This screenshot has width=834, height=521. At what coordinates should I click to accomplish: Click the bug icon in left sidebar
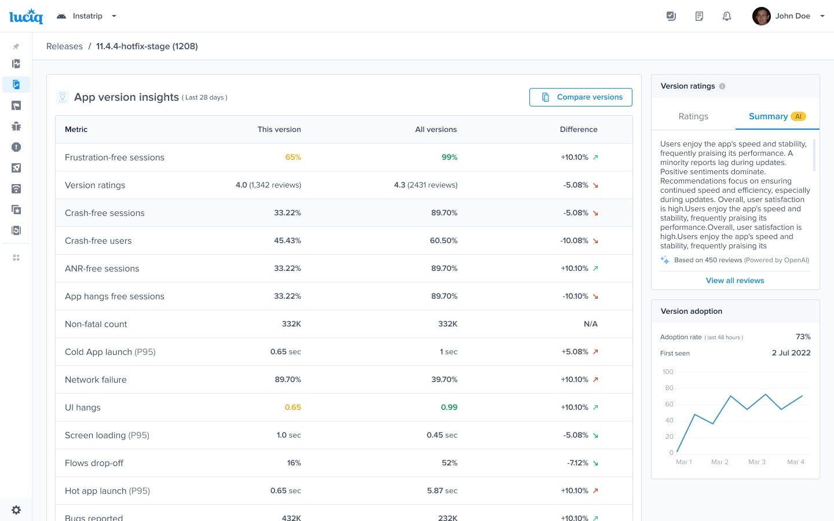point(16,126)
